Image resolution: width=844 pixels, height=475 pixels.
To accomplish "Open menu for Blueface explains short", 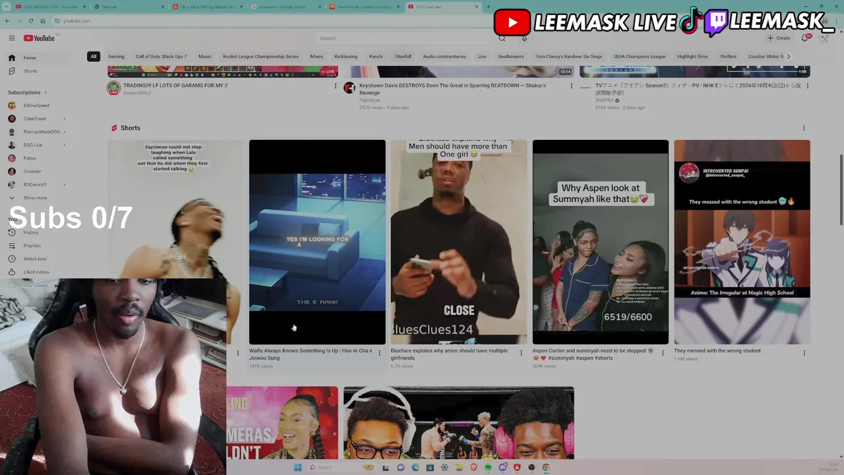I will pyautogui.click(x=521, y=353).
